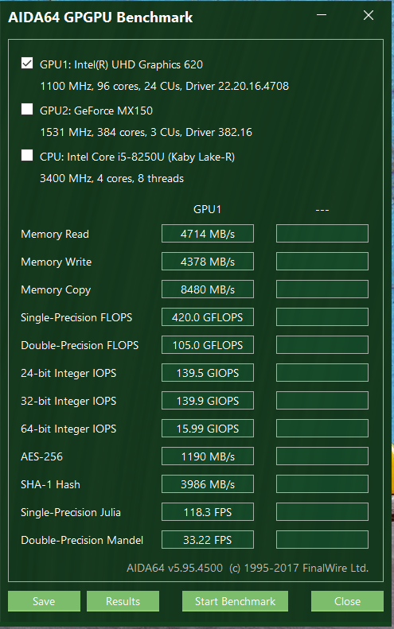Click the GPU1 details line with 1100 MHz
Screen dimensions: 394x629
(x=164, y=86)
